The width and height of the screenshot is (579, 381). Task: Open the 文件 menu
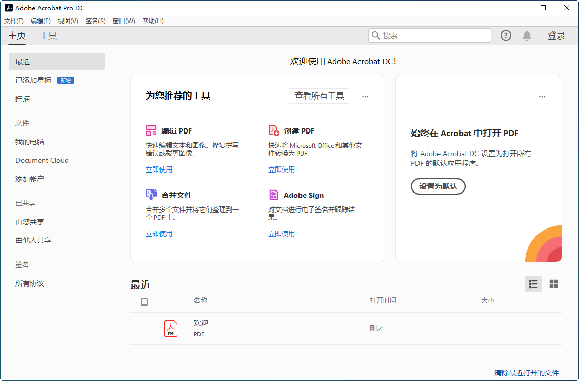click(x=13, y=21)
